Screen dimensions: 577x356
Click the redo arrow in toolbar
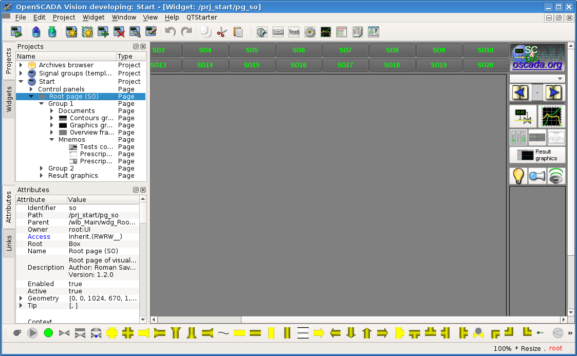click(x=187, y=32)
